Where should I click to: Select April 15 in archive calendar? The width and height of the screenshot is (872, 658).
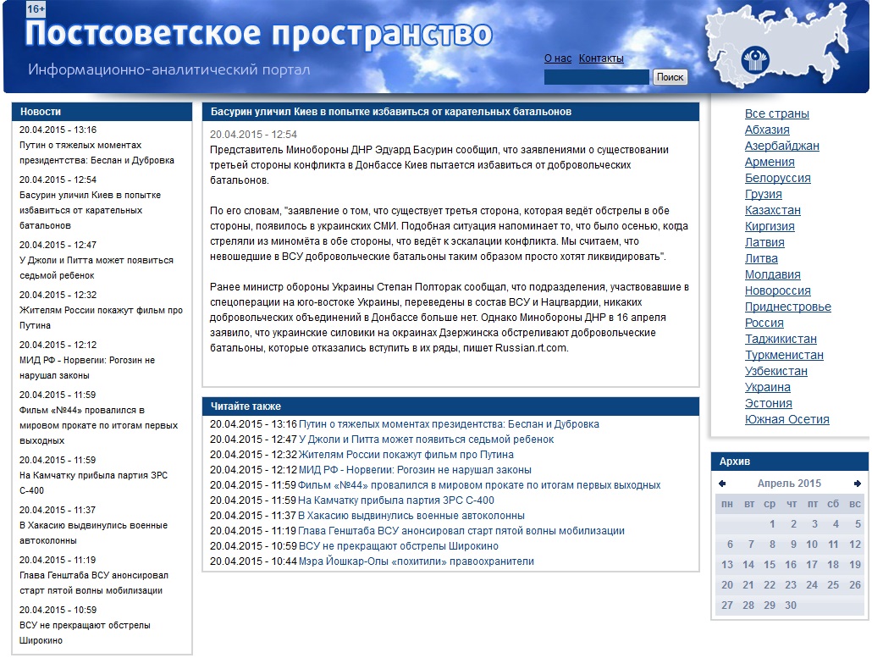[x=769, y=565]
